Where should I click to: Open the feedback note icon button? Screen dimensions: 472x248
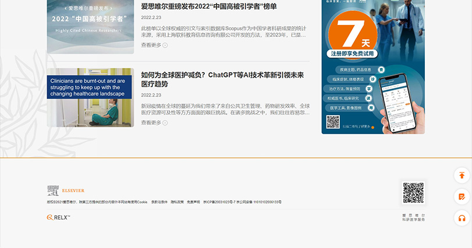(x=462, y=197)
